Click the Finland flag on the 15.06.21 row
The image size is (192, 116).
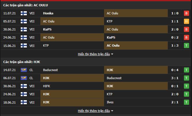coord(24,45)
